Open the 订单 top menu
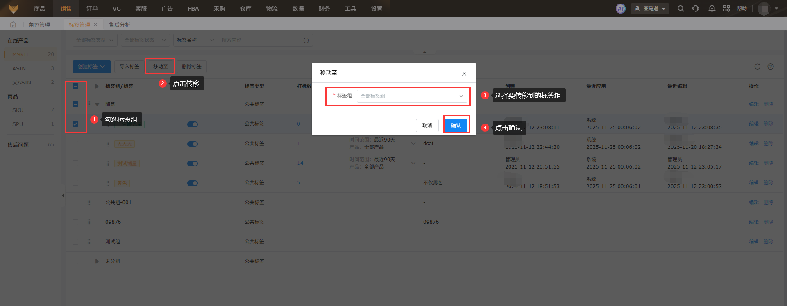Image resolution: width=787 pixels, height=306 pixels. [92, 9]
